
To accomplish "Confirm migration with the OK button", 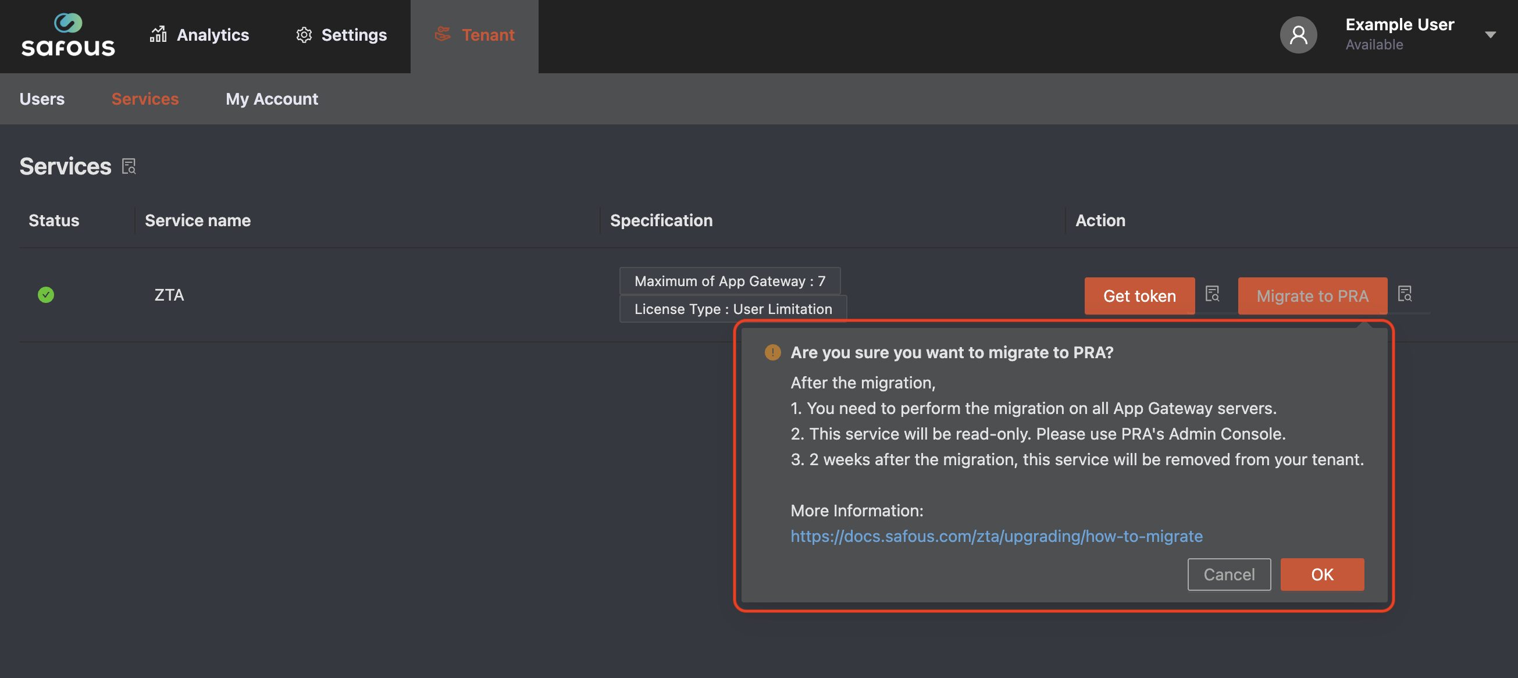I will click(1322, 574).
